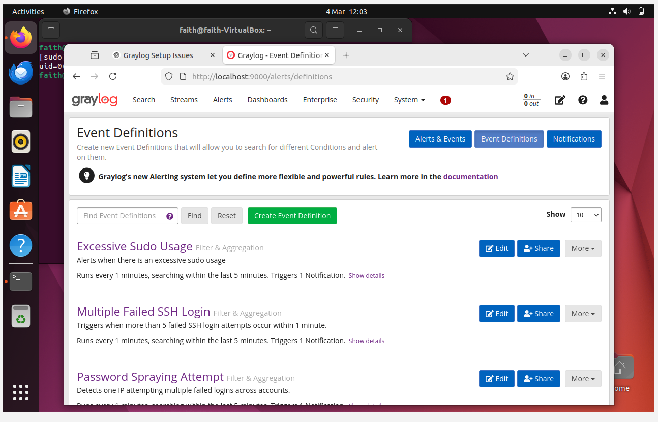Viewport: 658px width, 422px height.
Task: Click Activities in top bar
Action: 28,11
